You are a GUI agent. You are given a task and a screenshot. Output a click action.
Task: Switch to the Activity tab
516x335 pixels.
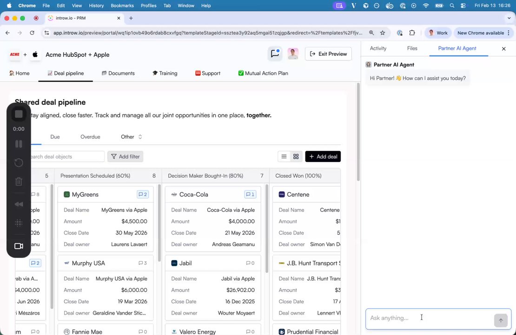pos(378,48)
